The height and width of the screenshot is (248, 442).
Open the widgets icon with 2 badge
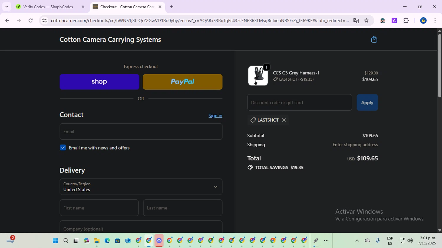pyautogui.click(x=10, y=240)
